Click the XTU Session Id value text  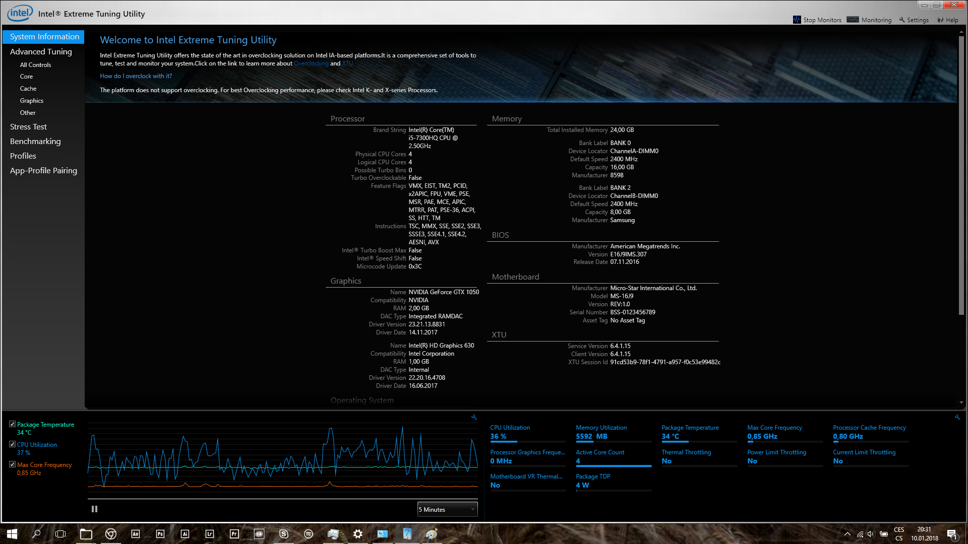click(x=665, y=362)
